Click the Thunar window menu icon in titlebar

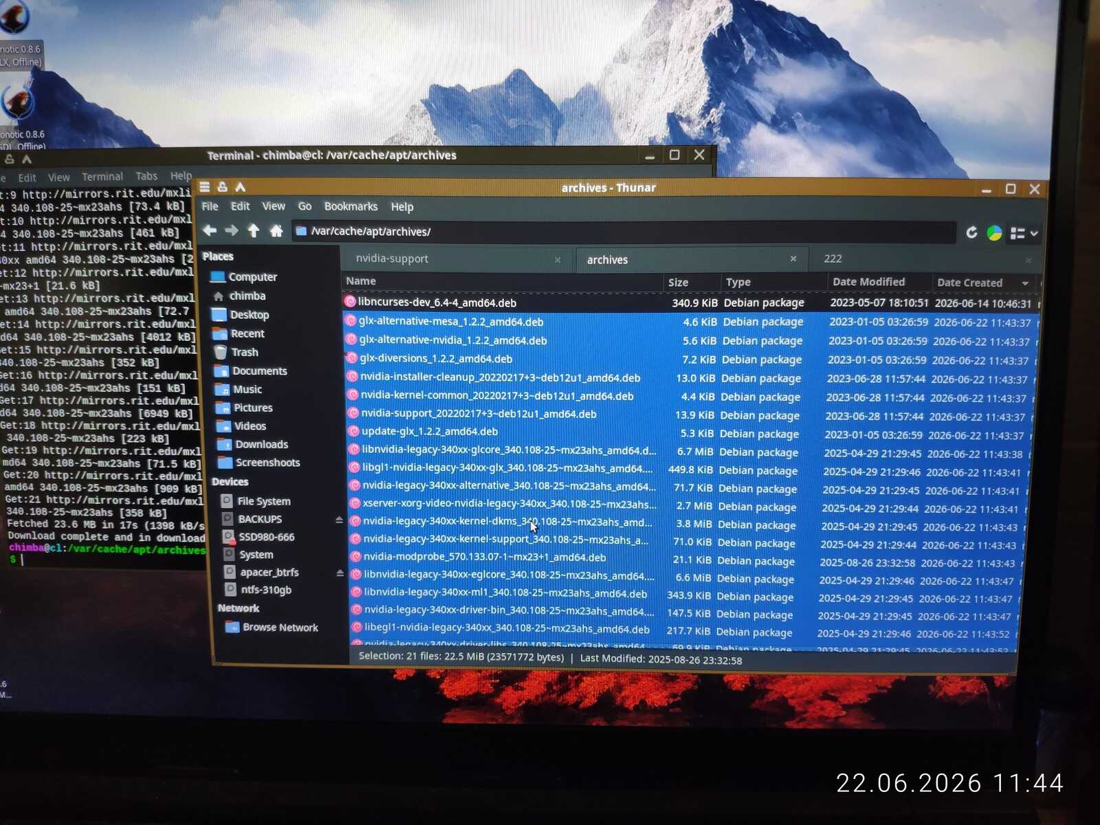pyautogui.click(x=205, y=186)
